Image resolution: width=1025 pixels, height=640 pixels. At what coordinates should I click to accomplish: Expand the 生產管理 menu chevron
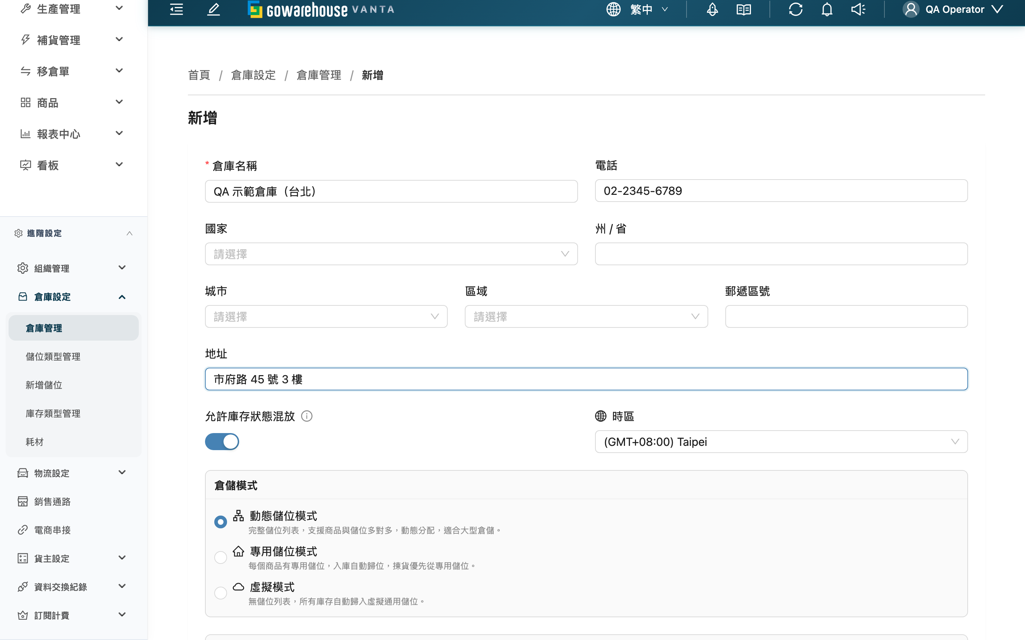coord(119,7)
